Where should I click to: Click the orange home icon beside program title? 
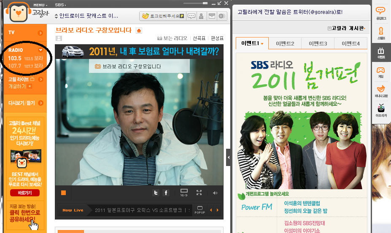(139, 31)
